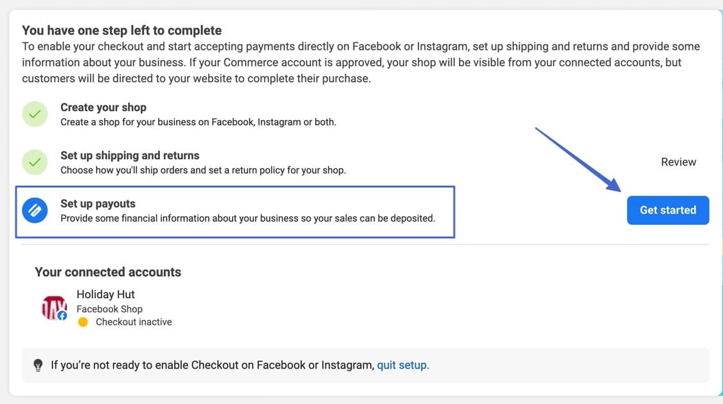The height and width of the screenshot is (404, 723).
Task: Collapse the completion checklist panel
Action: [x=122, y=30]
